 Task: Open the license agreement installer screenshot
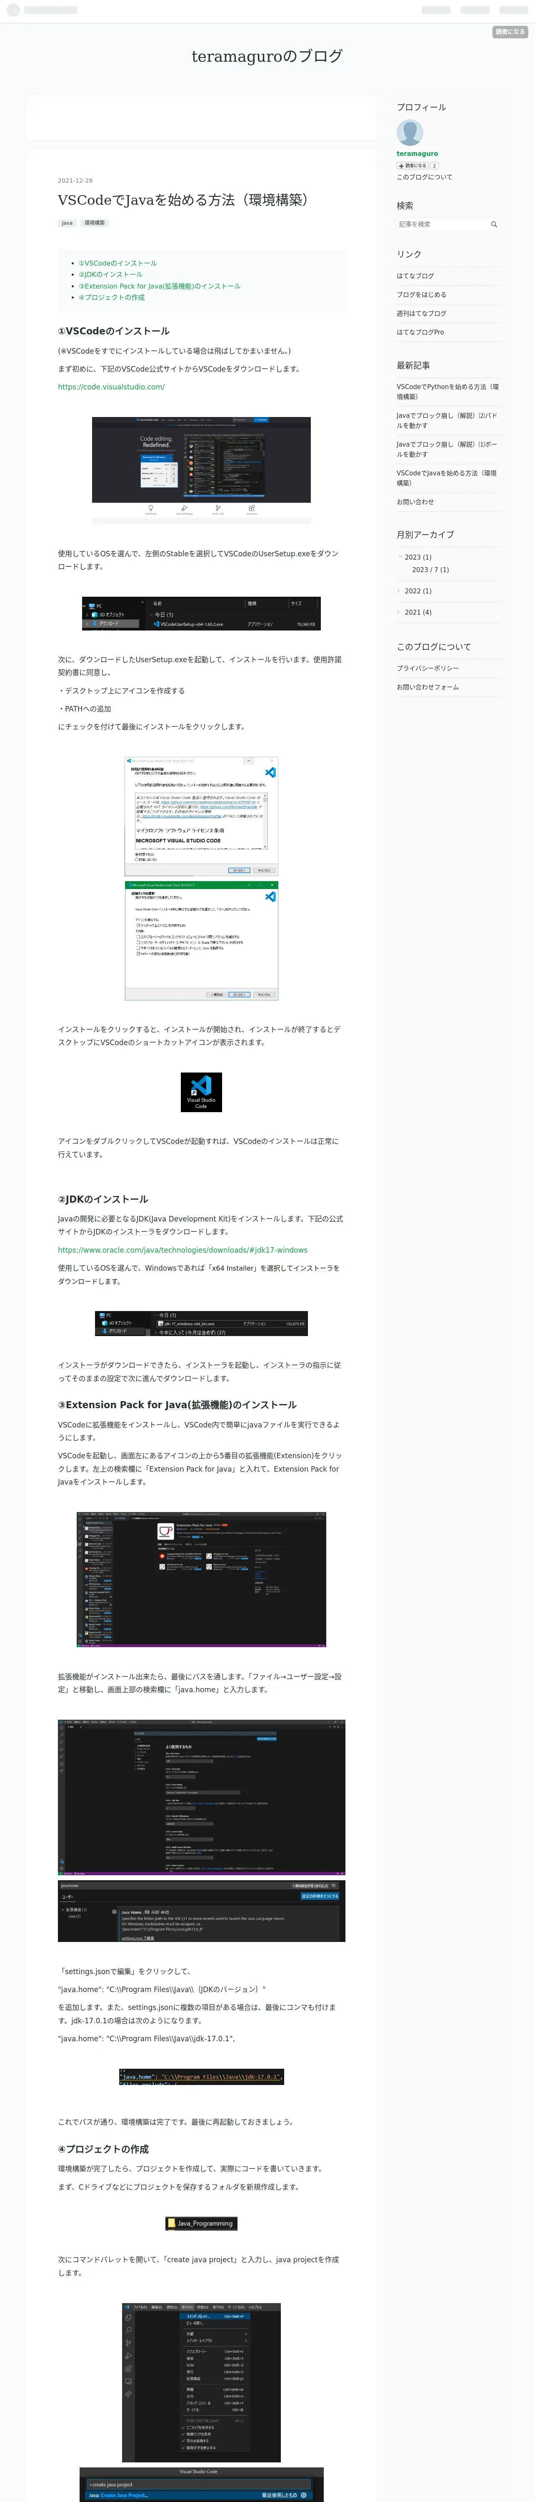tap(201, 817)
